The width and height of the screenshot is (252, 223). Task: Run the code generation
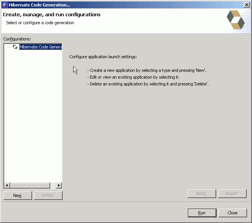pos(202,213)
